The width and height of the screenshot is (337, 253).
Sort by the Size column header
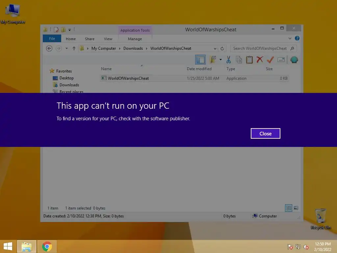[269, 69]
